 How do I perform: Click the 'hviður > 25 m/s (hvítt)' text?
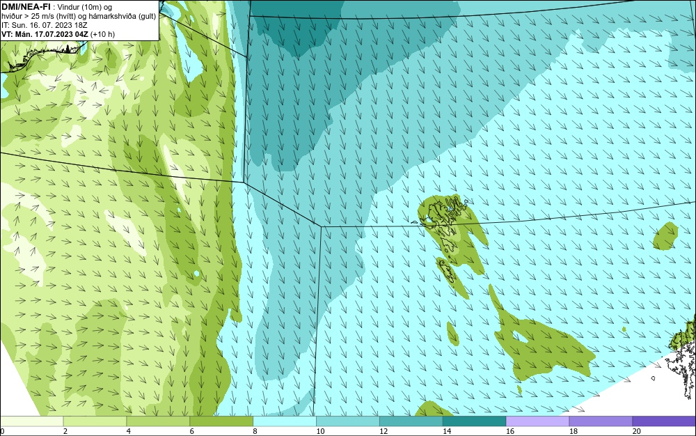pos(38,16)
